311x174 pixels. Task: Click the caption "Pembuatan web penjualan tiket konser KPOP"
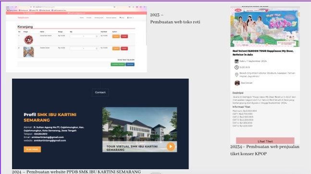click(265, 151)
